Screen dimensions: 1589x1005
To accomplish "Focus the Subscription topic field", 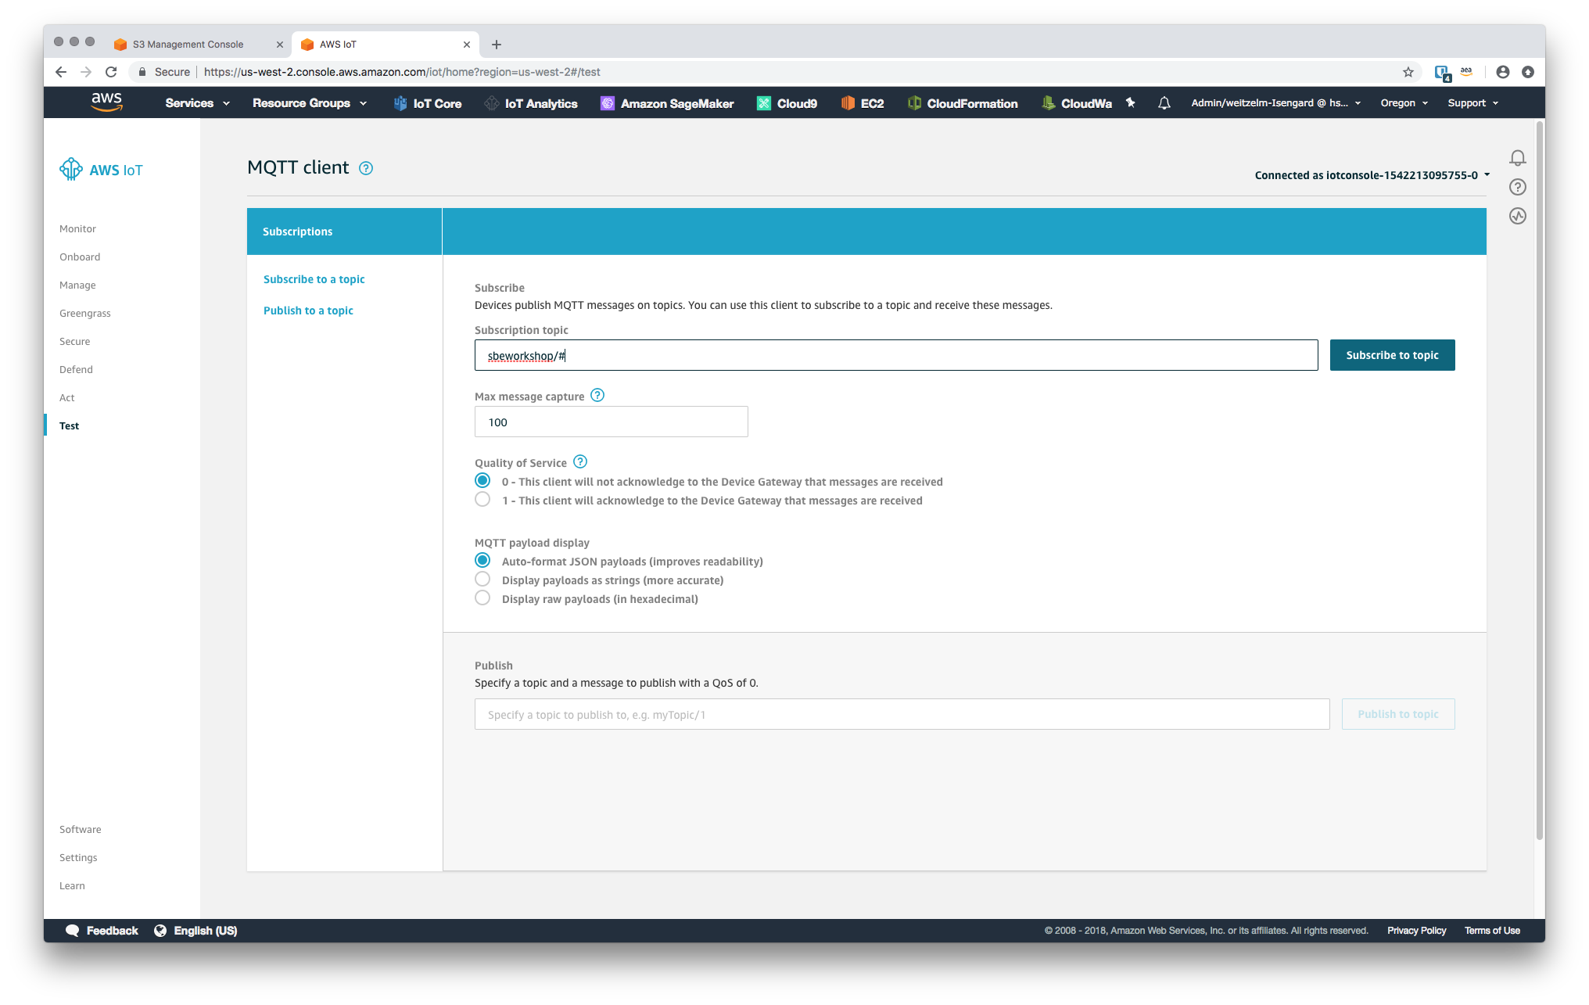I will click(896, 355).
